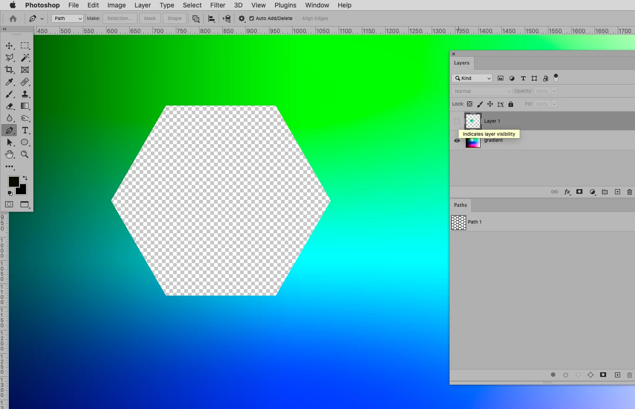
Task: Select the Eyedropper tool
Action: pyautogui.click(x=9, y=82)
